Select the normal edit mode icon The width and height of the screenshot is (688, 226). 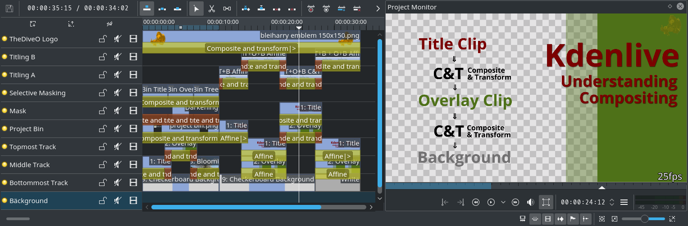coord(148,8)
